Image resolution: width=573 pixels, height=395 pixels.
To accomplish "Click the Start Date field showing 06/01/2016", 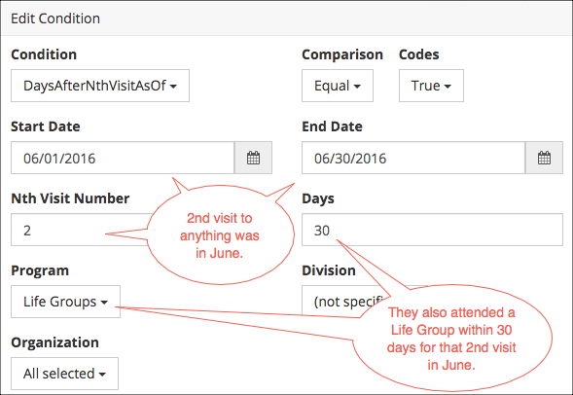I will 123,158.
